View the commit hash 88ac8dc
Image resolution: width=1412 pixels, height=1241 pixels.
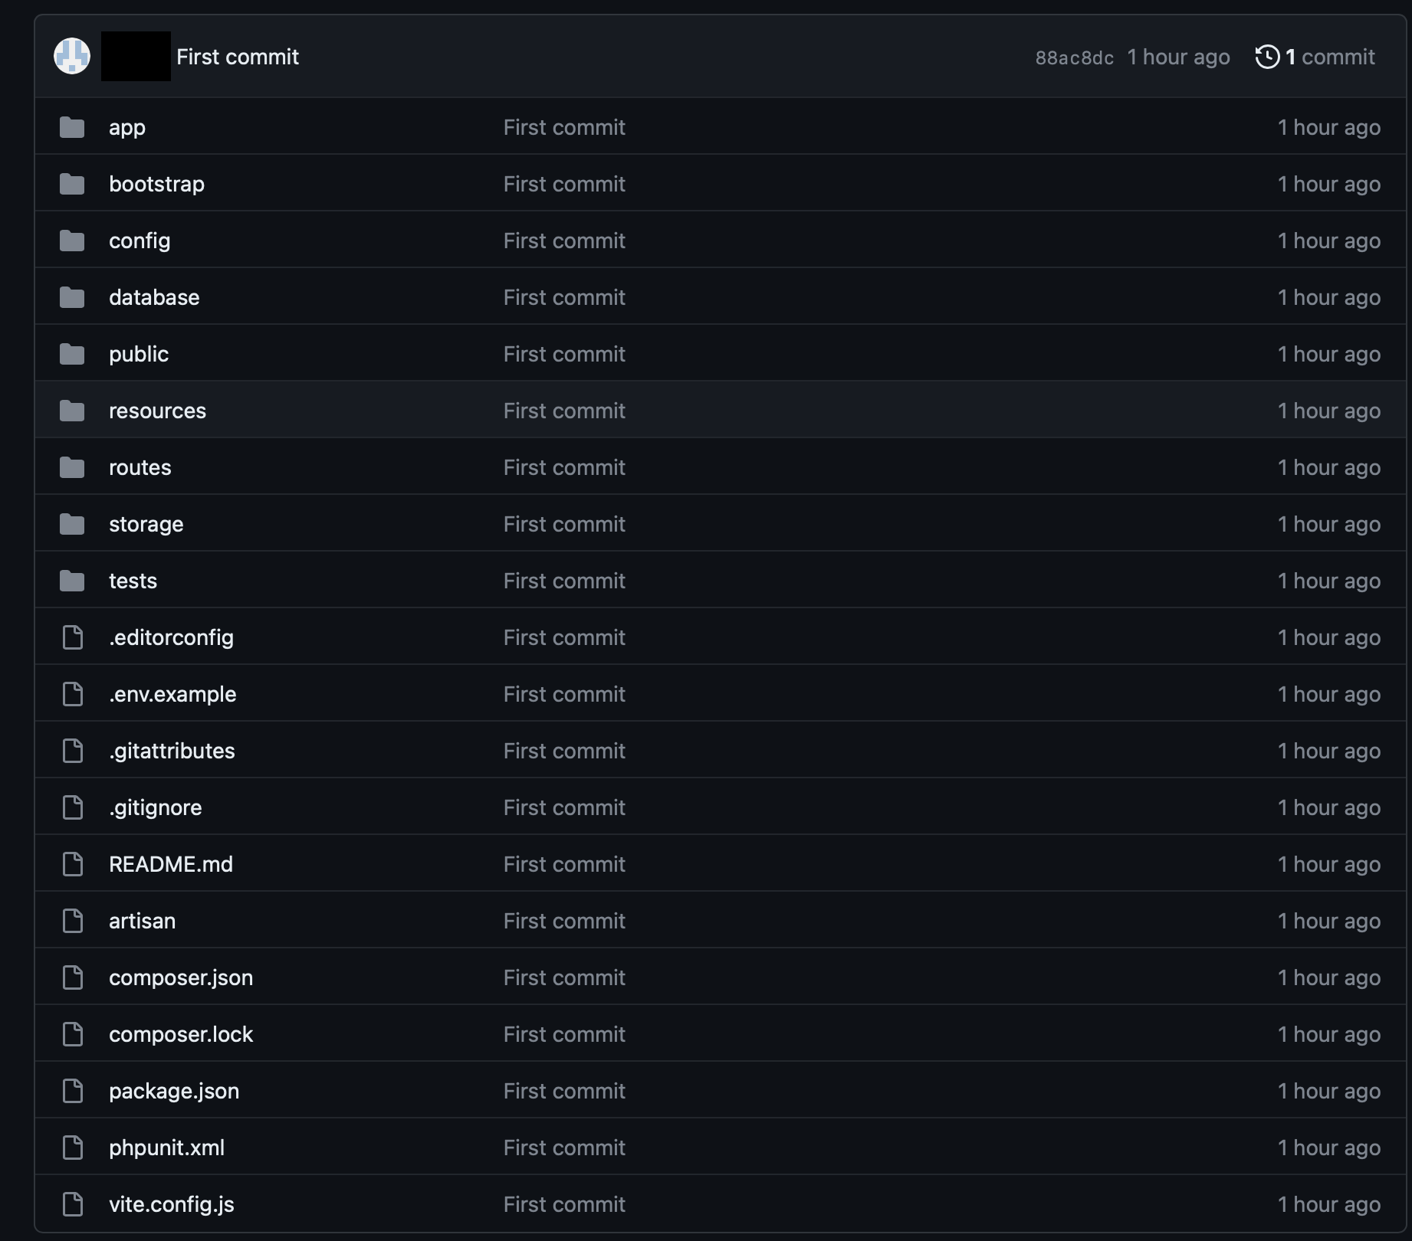point(1073,56)
